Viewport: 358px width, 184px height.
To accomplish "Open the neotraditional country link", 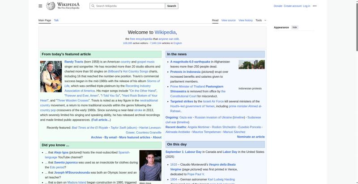I will tap(99, 103).
